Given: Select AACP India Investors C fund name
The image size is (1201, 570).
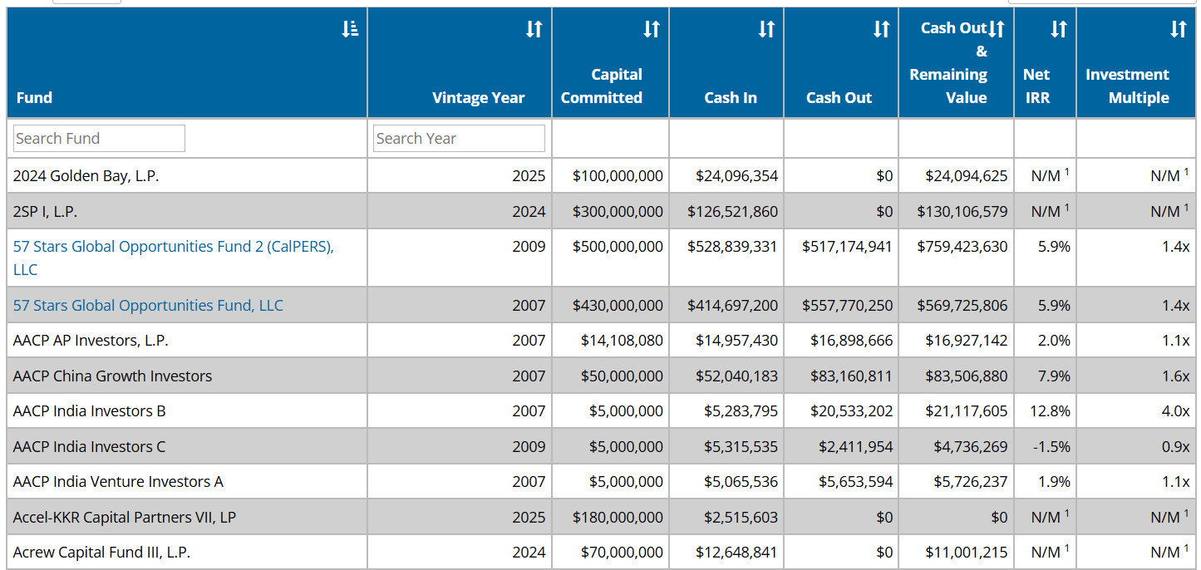Looking at the screenshot, I should tap(89, 446).
